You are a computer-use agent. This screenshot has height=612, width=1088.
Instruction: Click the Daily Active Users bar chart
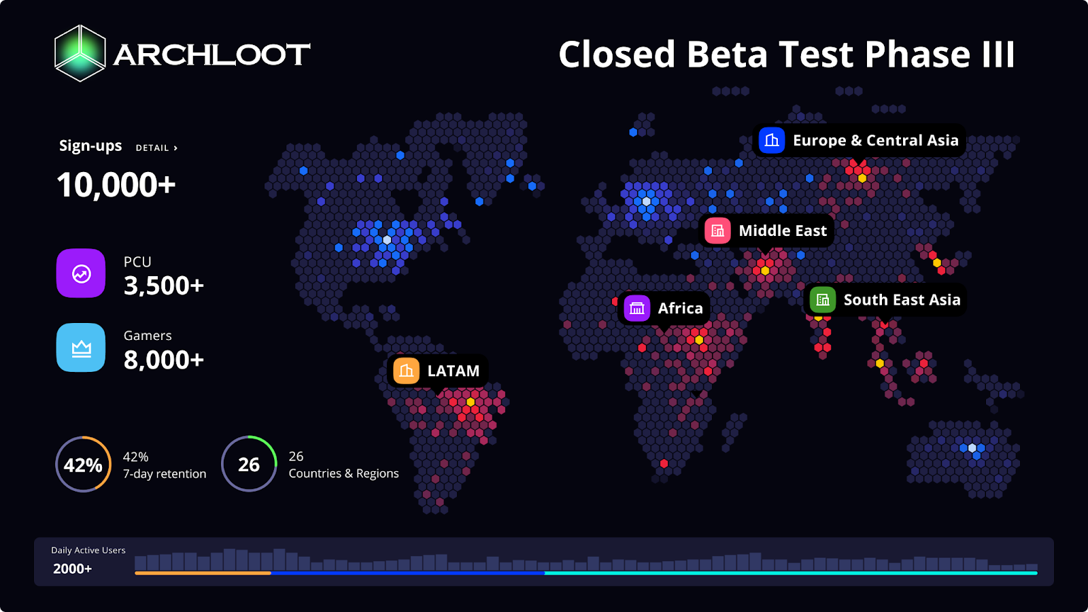click(x=586, y=560)
